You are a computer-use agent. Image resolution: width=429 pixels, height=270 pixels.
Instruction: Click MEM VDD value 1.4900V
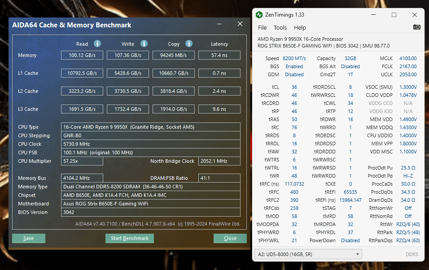point(408,119)
